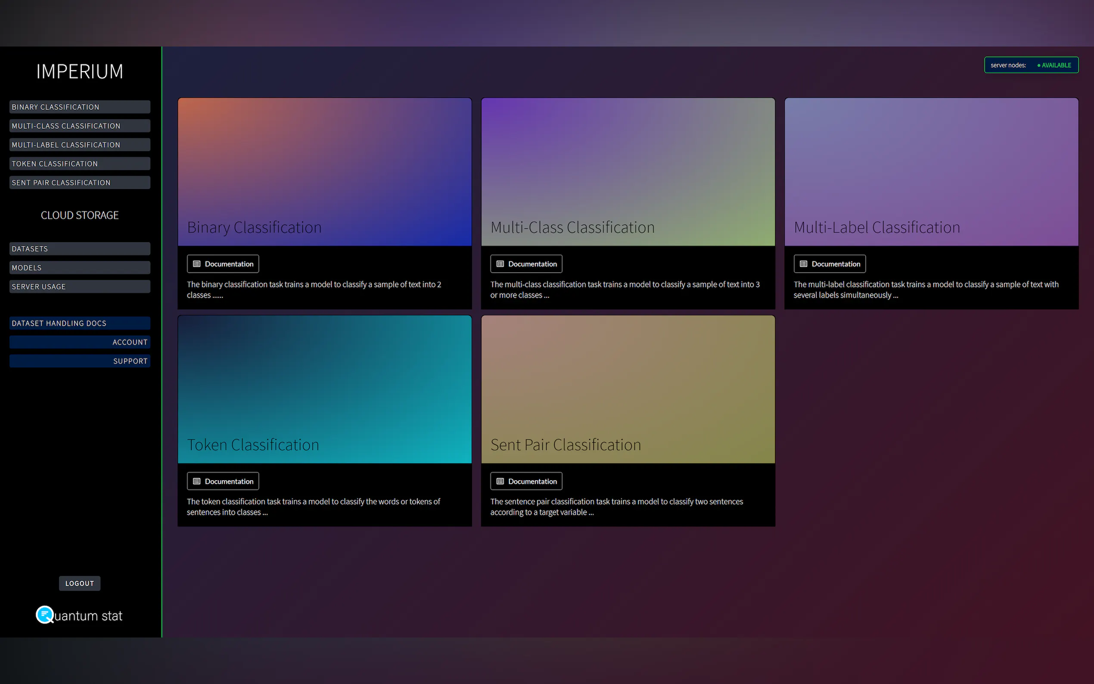Click the green AVAILABLE status dot
This screenshot has height=684, width=1094.
1039,65
